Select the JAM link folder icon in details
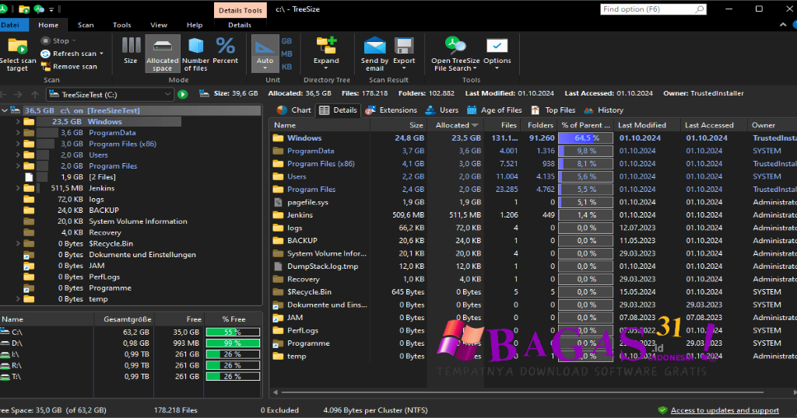Viewport: 797px width, 418px height. coord(278,318)
